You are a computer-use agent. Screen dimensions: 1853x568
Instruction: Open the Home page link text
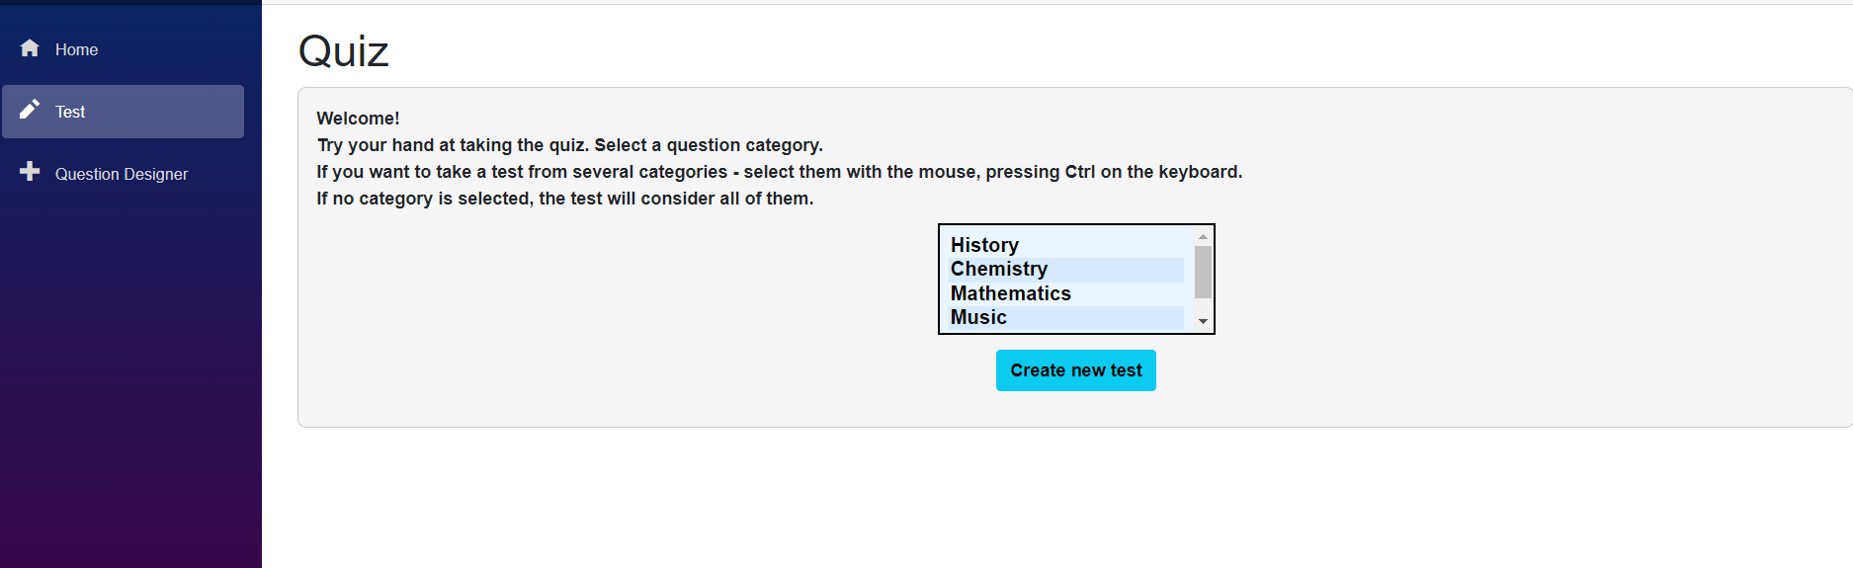point(76,49)
